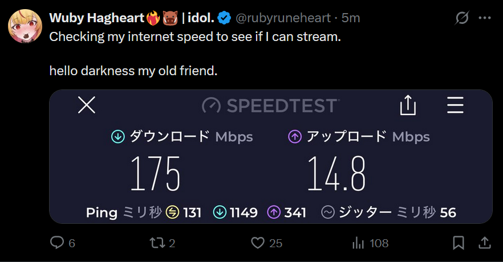This screenshot has width=503, height=262.
Task: Click the blue verified badge
Action: [225, 18]
